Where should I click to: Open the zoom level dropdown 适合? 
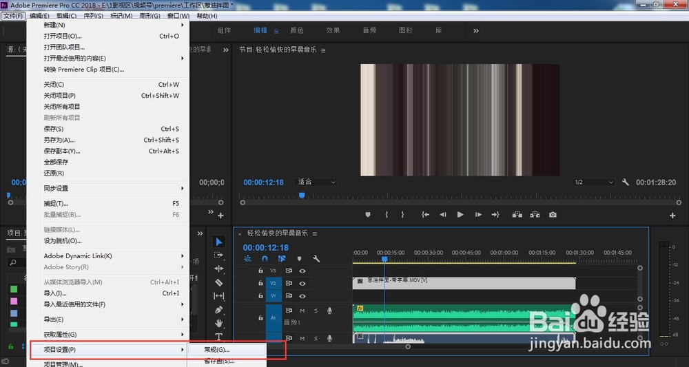(316, 182)
